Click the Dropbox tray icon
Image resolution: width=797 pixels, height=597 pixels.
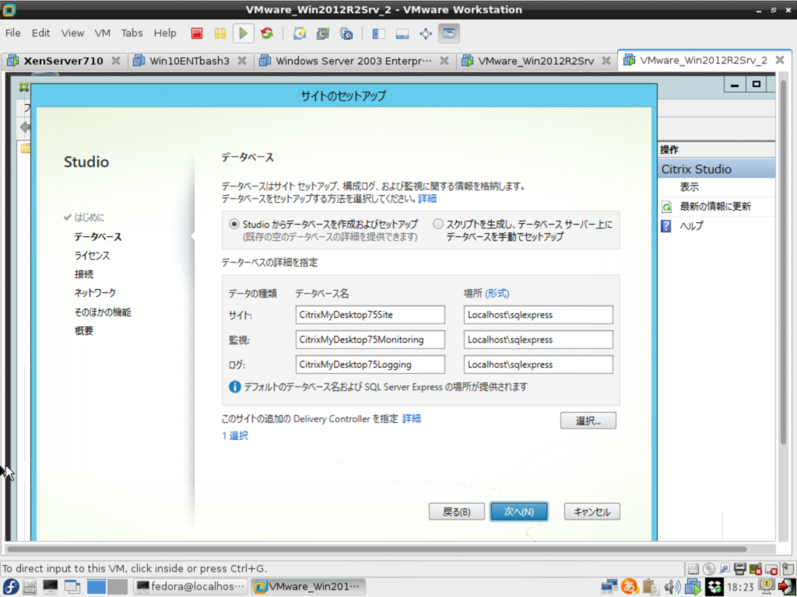[714, 587]
